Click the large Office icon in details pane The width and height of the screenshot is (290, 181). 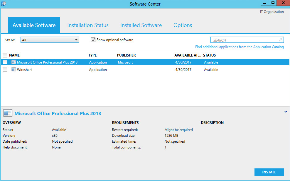pyautogui.click(x=8, y=113)
